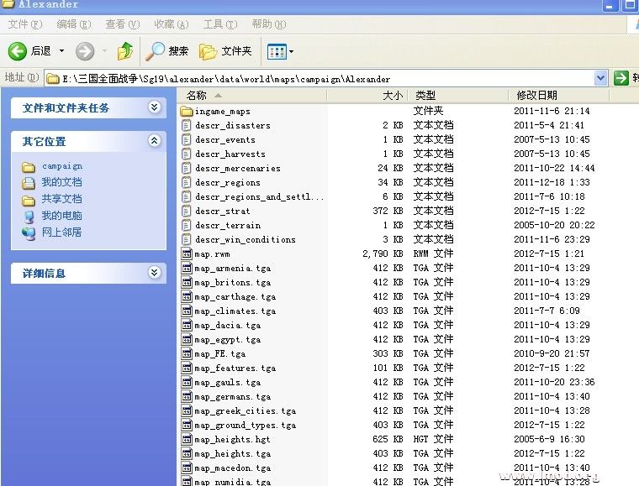This screenshot has height=486, width=639.
Task: Click the Forward arrow toolbar icon
Action: [x=85, y=51]
